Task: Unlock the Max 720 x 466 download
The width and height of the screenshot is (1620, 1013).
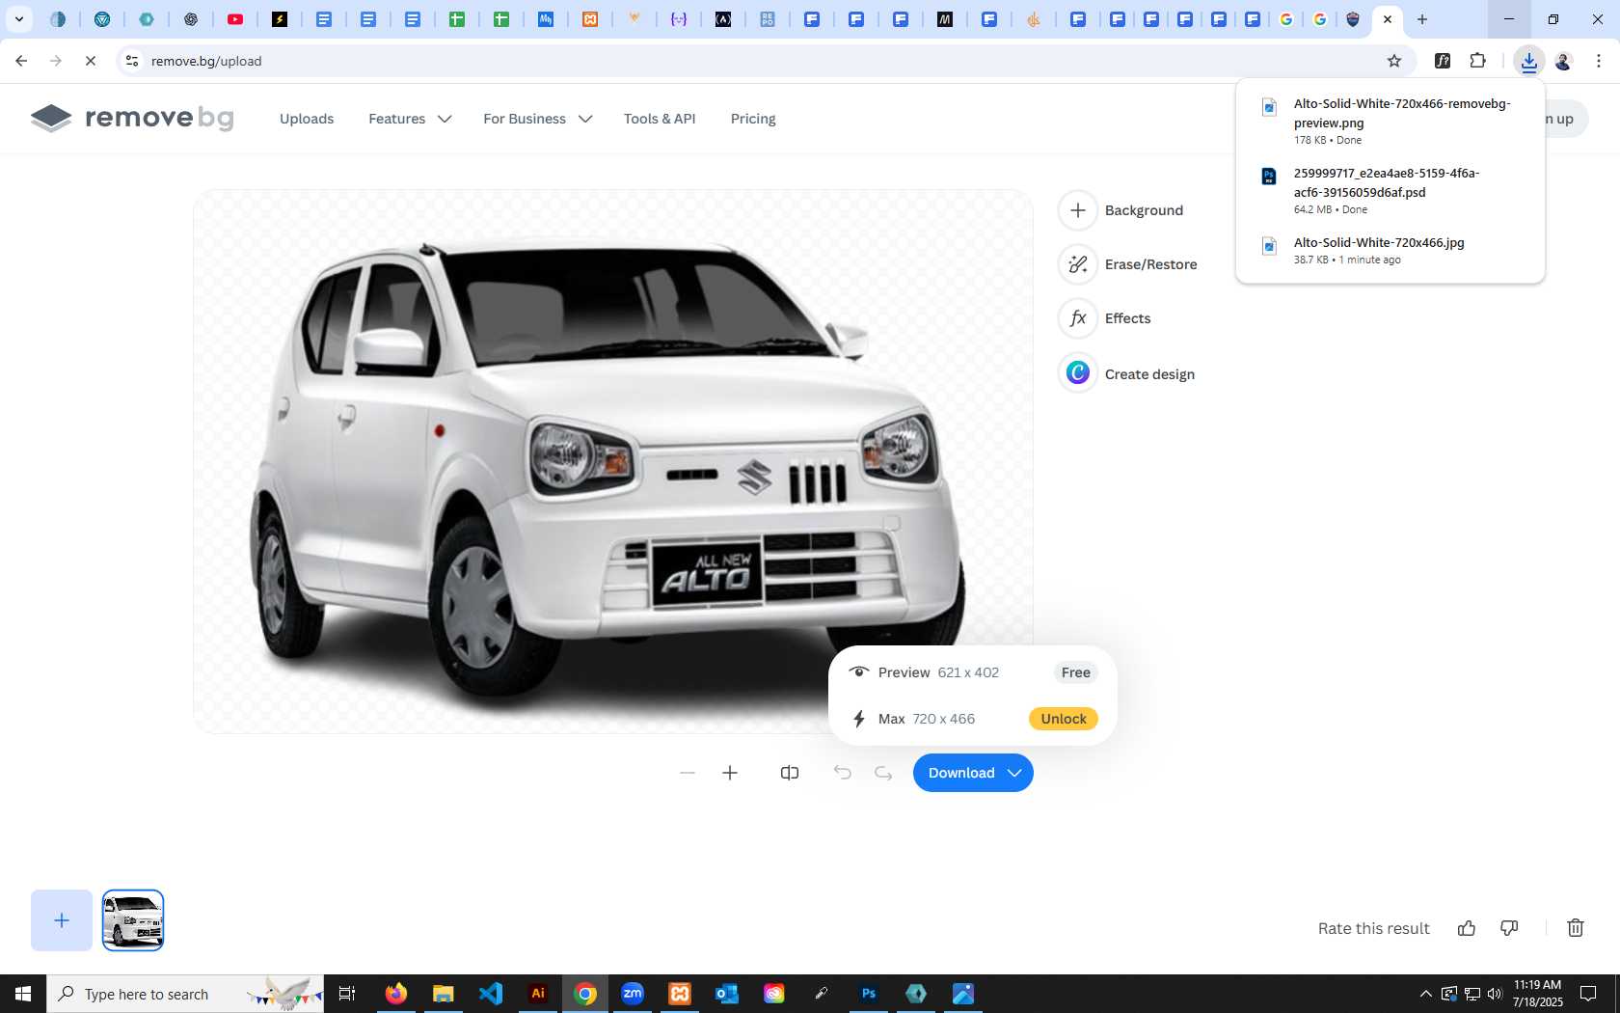Action: pos(1064,719)
